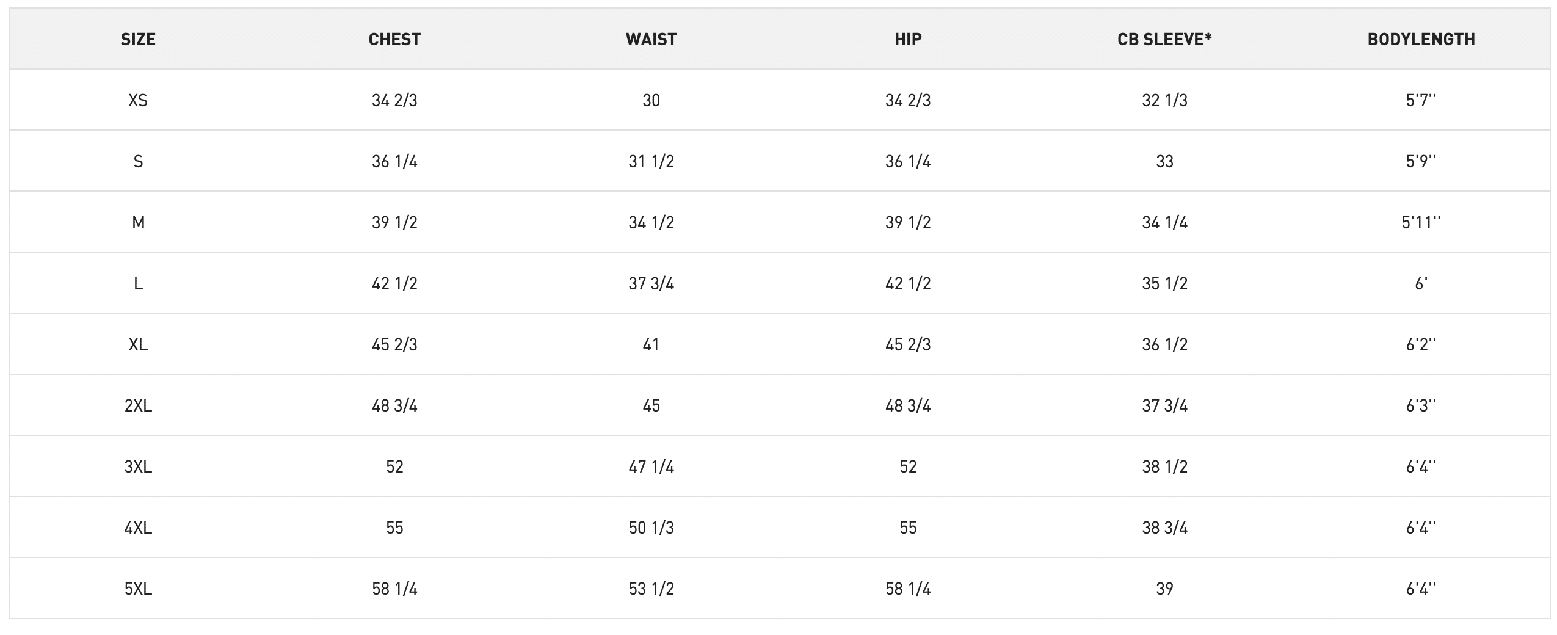Click the BODYLENGTH column header
Screen dimensions: 1557x635
[x=1421, y=39]
